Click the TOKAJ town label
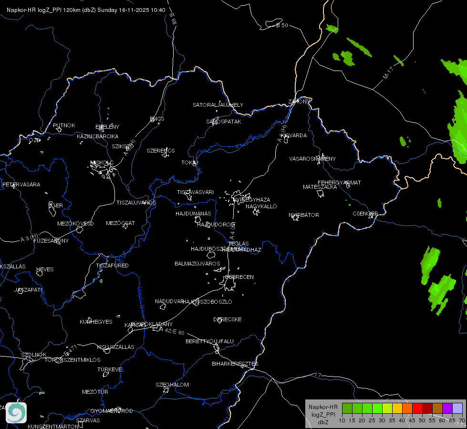Screen dimensions: 467x429 click(190, 163)
